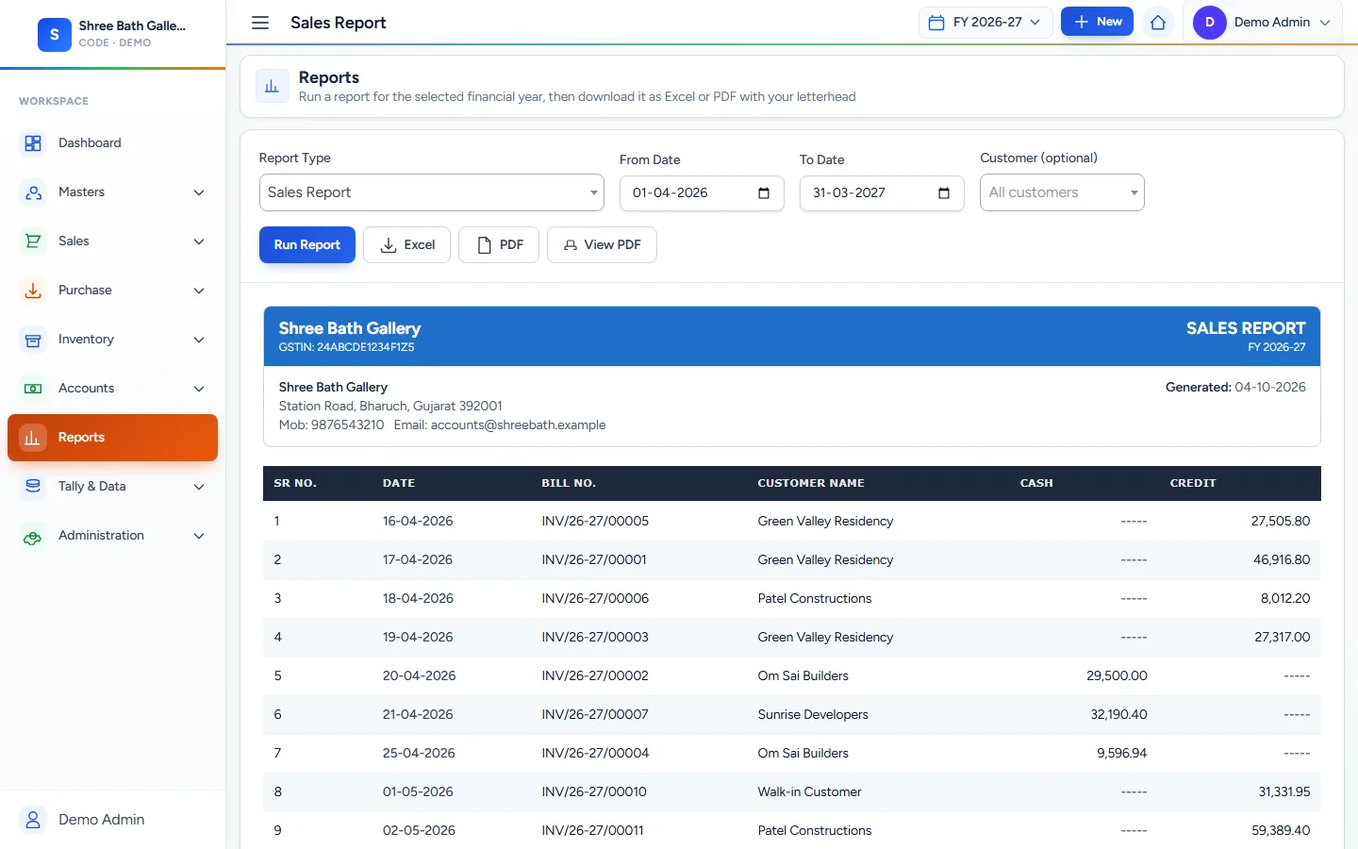Click the View PDF button
This screenshot has height=849, width=1358.
pyautogui.click(x=602, y=245)
